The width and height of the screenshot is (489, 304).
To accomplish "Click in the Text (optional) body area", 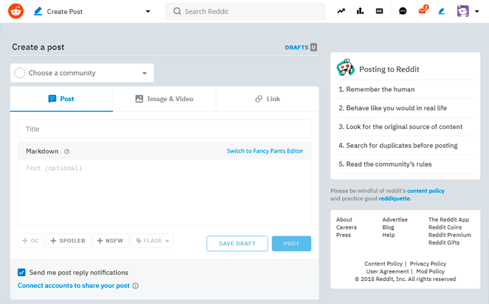I will click(x=164, y=192).
